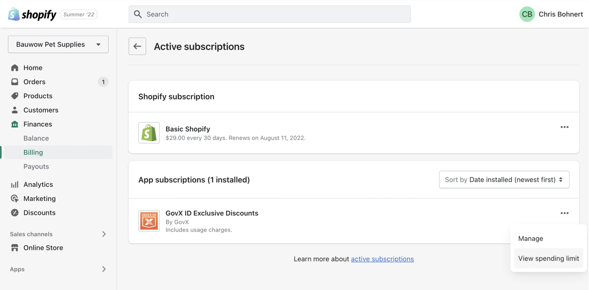Click the Orders count badge 1
The image size is (589, 290).
(x=103, y=82)
